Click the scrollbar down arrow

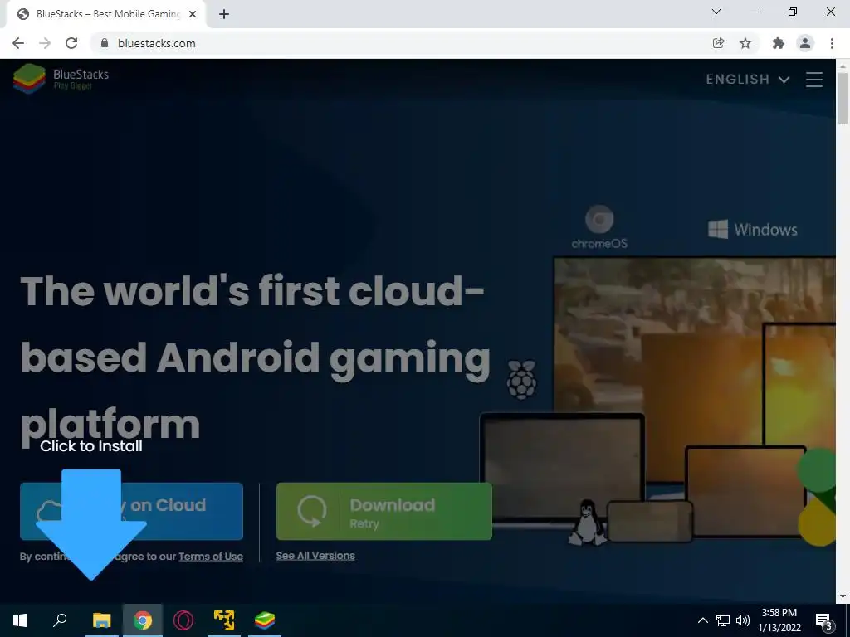coord(843,596)
